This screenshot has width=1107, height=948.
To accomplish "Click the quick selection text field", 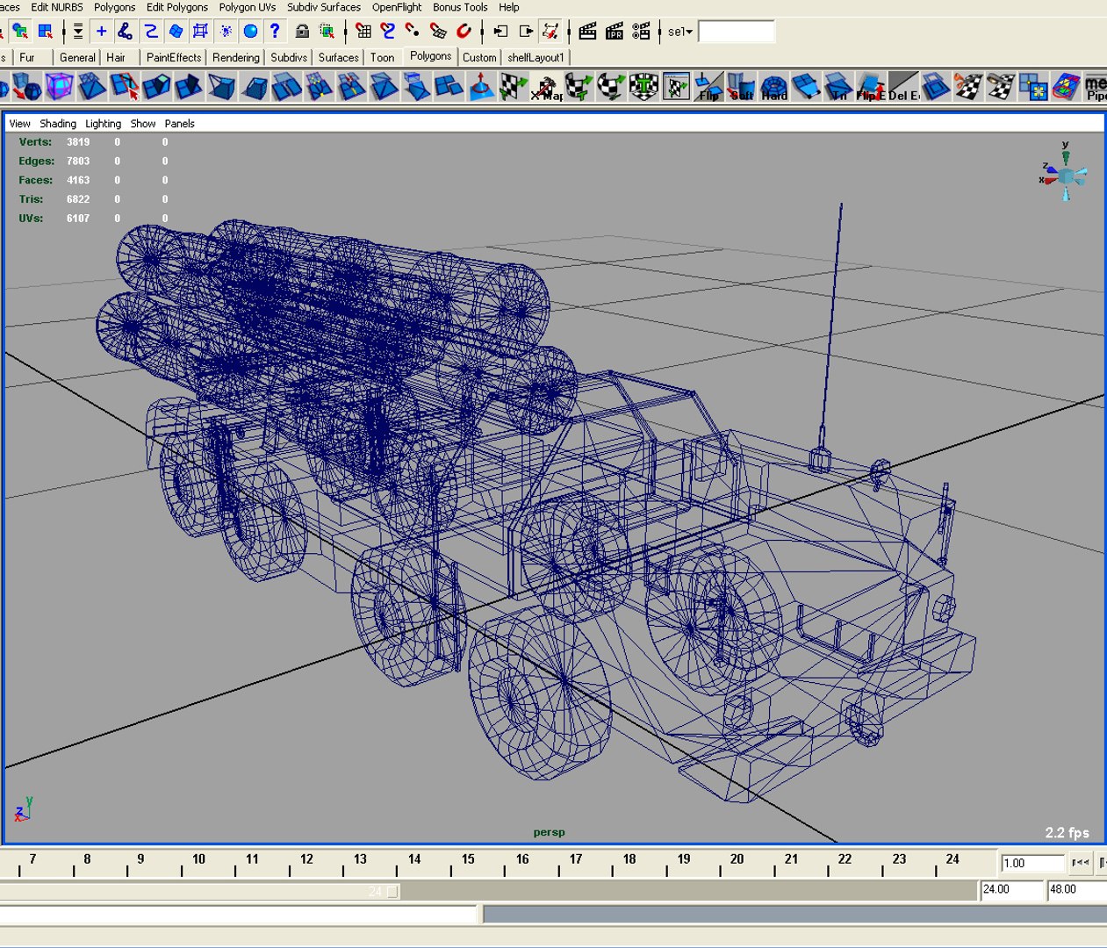I will (737, 32).
